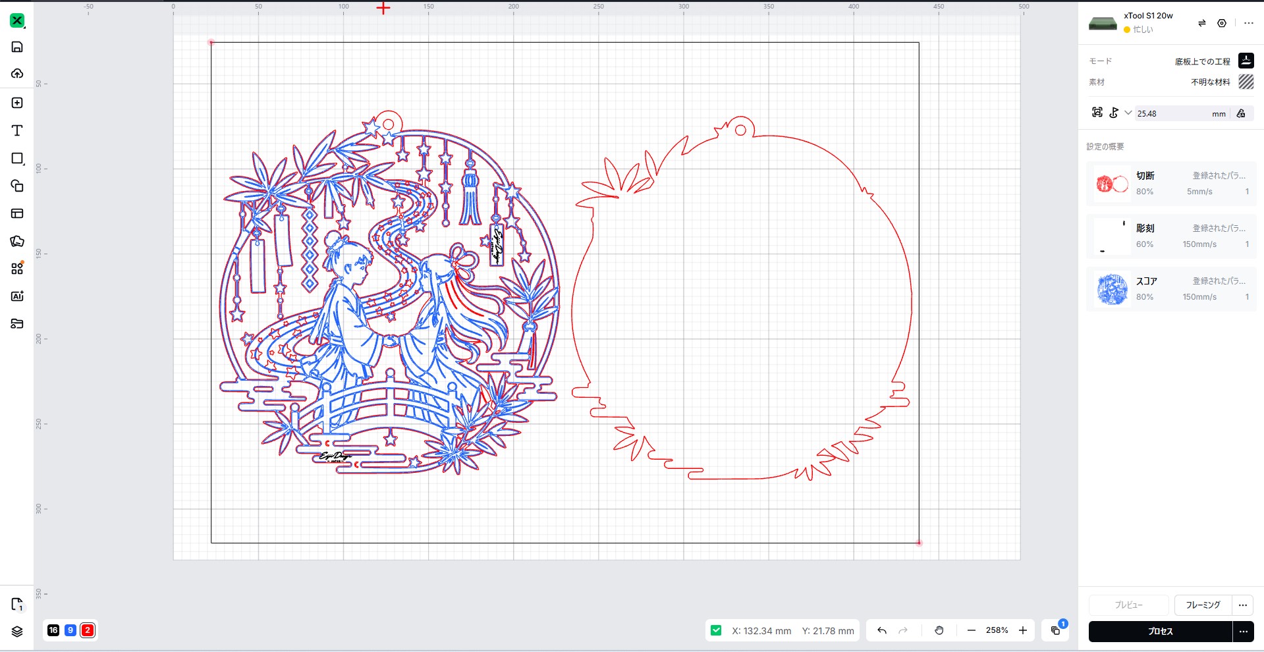
Task: Select the red layer color 2
Action: click(x=88, y=630)
